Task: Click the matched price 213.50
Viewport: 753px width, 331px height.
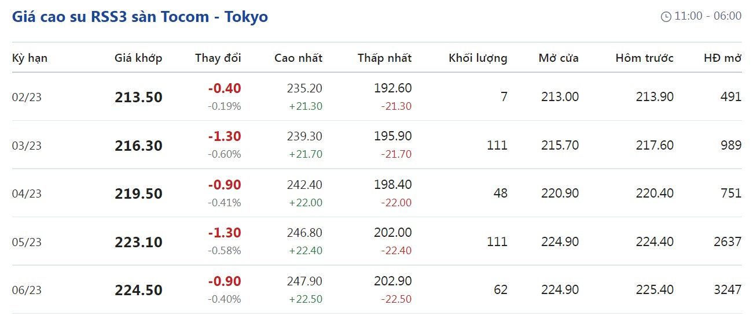Action: pos(139,97)
